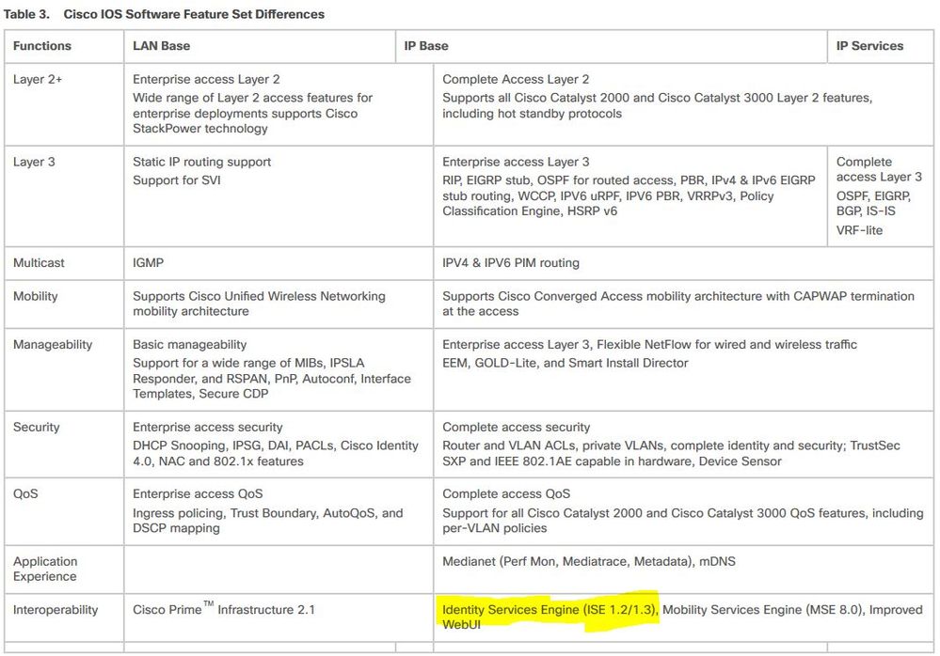Click 'Enterprise access Layer 2' text

pyautogui.click(x=206, y=79)
